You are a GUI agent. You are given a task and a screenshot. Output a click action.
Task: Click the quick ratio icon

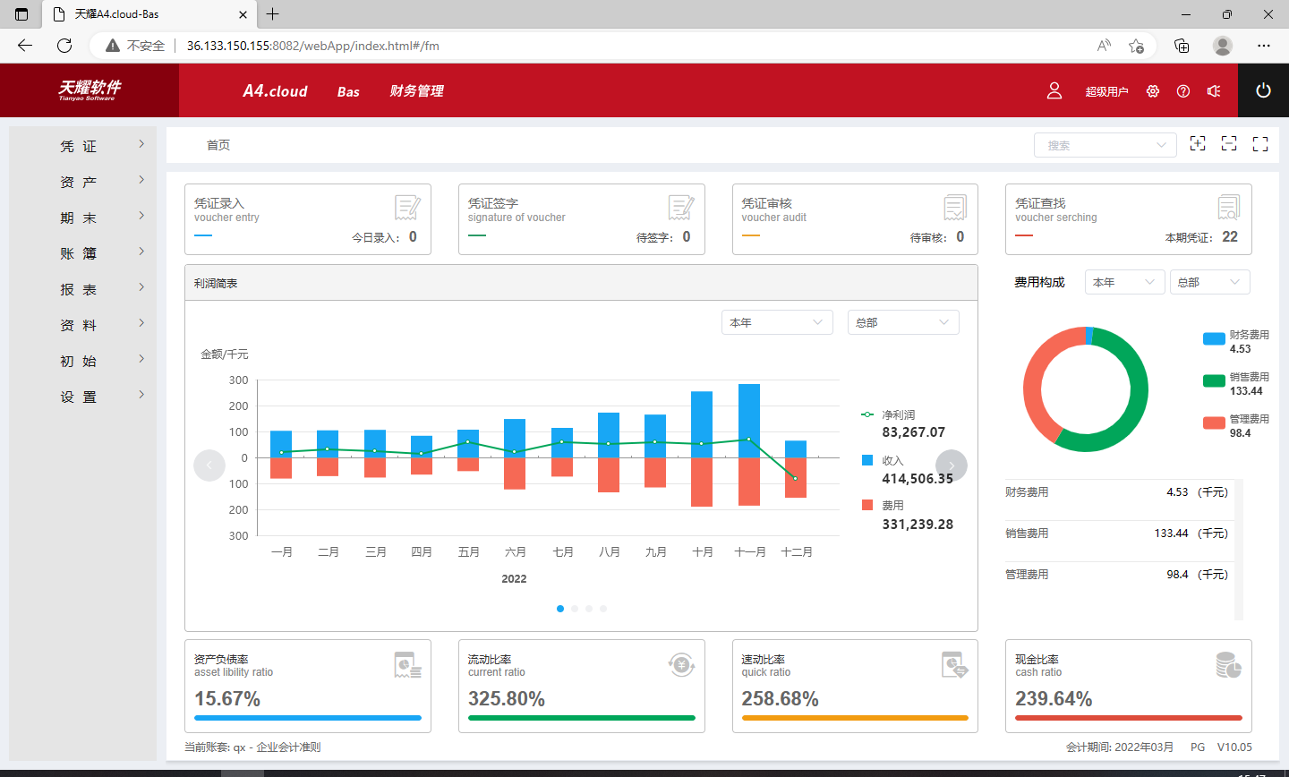click(955, 665)
